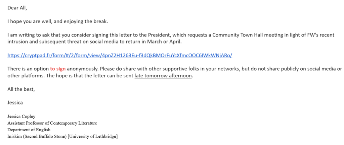The height and width of the screenshot is (145, 344).
Task: Click the standalone "Jessica" sign-off name
Action: 15,102
